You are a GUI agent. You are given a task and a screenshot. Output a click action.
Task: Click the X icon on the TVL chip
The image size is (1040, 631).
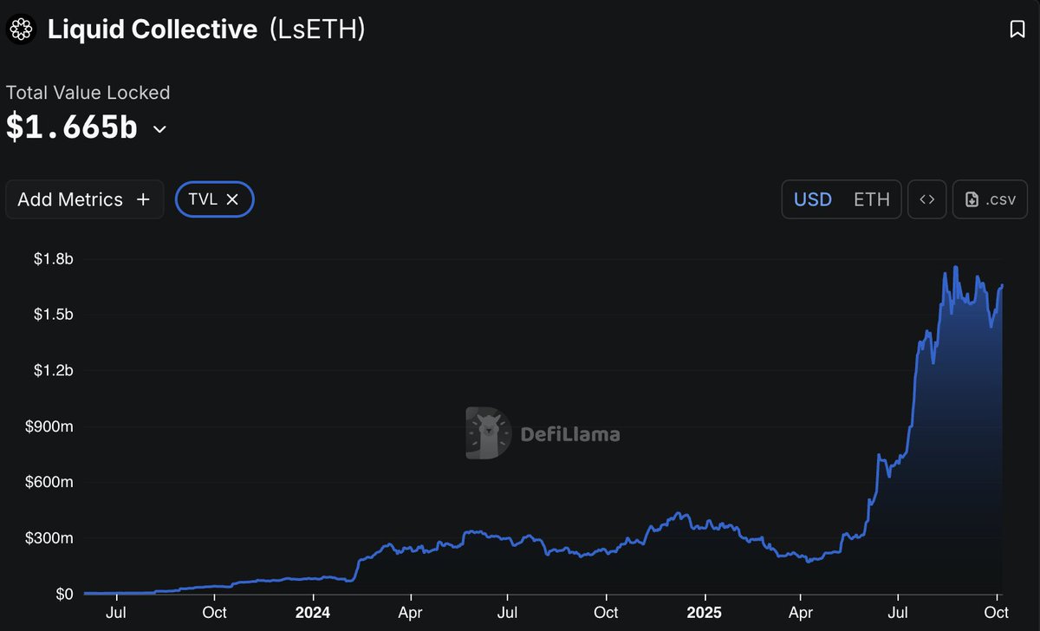pyautogui.click(x=232, y=198)
